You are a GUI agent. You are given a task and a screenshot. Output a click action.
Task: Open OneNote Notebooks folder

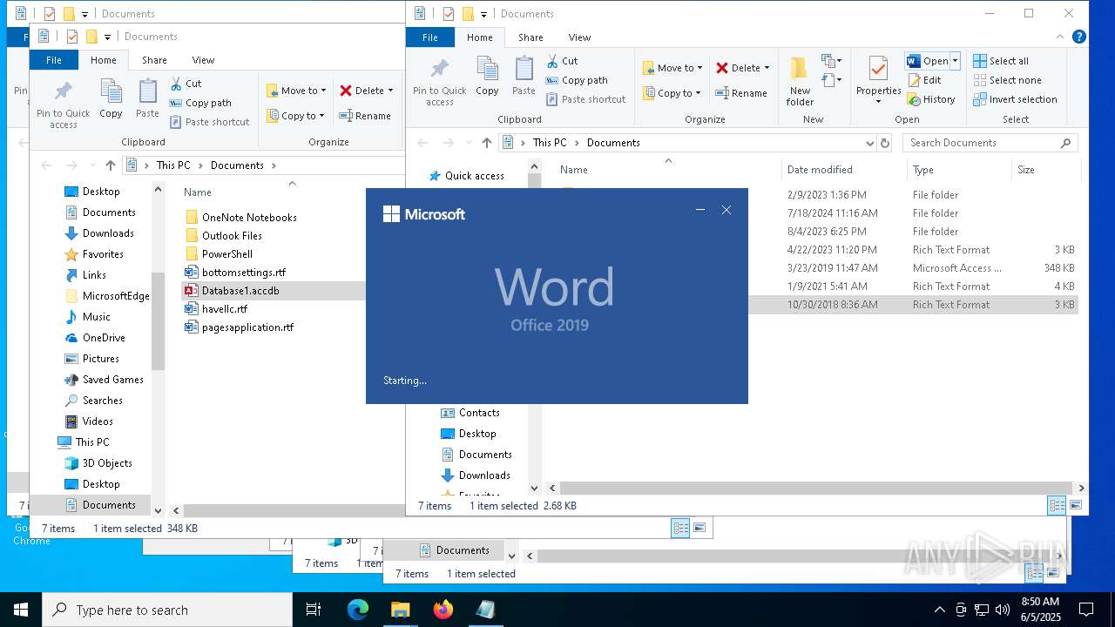(x=249, y=218)
